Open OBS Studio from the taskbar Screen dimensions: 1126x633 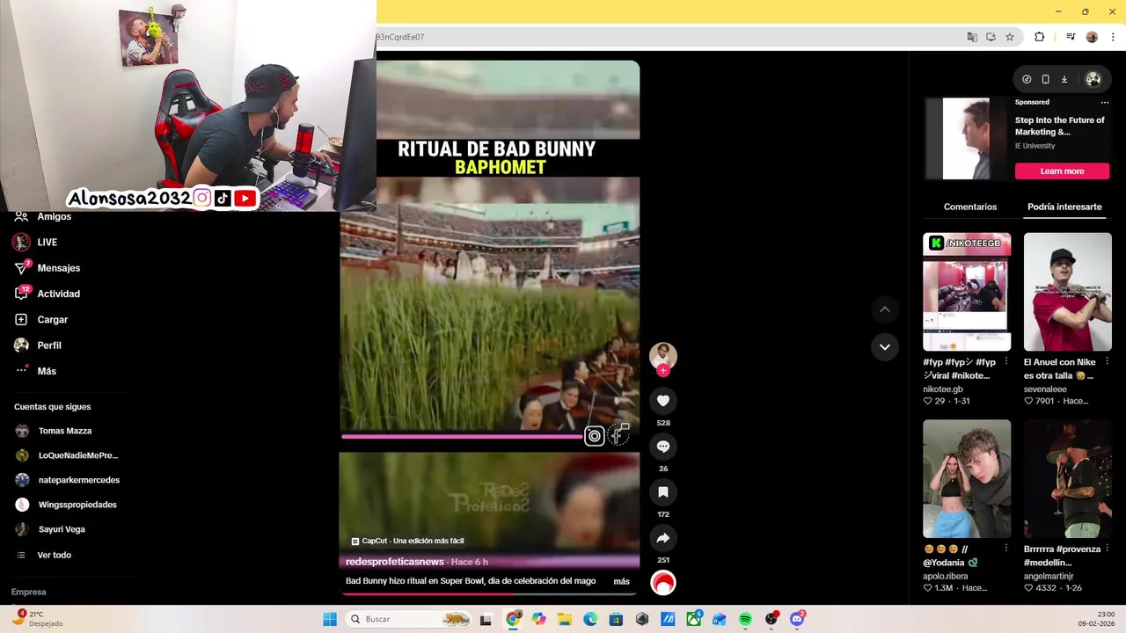pyautogui.click(x=771, y=619)
